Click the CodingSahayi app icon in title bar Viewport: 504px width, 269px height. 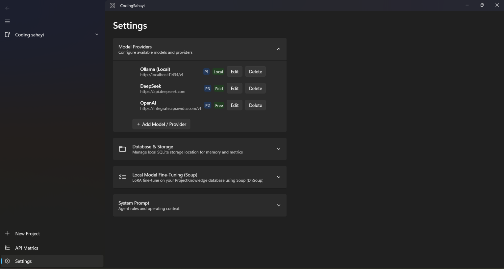coord(113,6)
